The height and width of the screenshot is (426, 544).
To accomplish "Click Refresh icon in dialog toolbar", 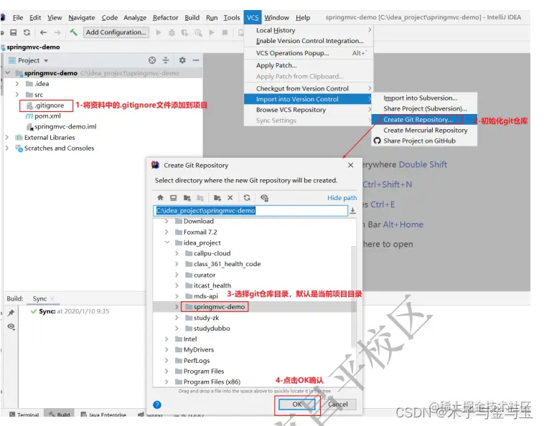I will coord(247,197).
